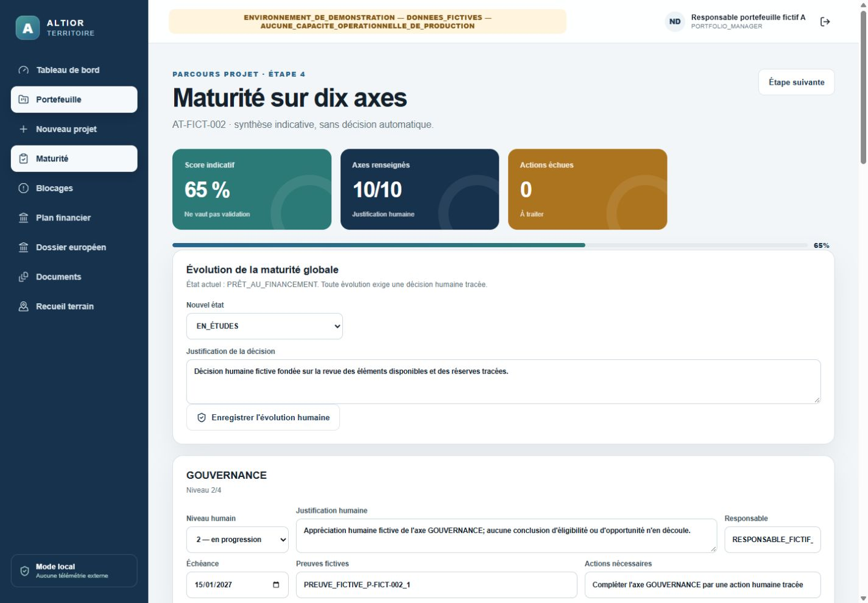Screen dimensions: 868x603
Task: Click the Portefeuille folder icon
Action: click(x=24, y=99)
